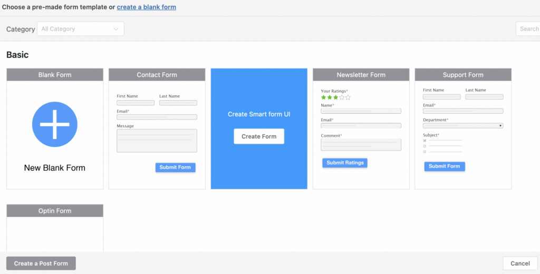
Task: Click the "Category" label
Action: [21, 30]
